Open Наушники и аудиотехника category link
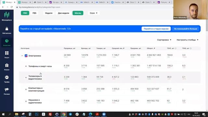This screenshot has width=208, height=117. click(x=35, y=101)
